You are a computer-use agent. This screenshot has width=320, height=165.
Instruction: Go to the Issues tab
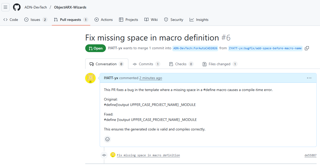pyautogui.click(x=36, y=20)
